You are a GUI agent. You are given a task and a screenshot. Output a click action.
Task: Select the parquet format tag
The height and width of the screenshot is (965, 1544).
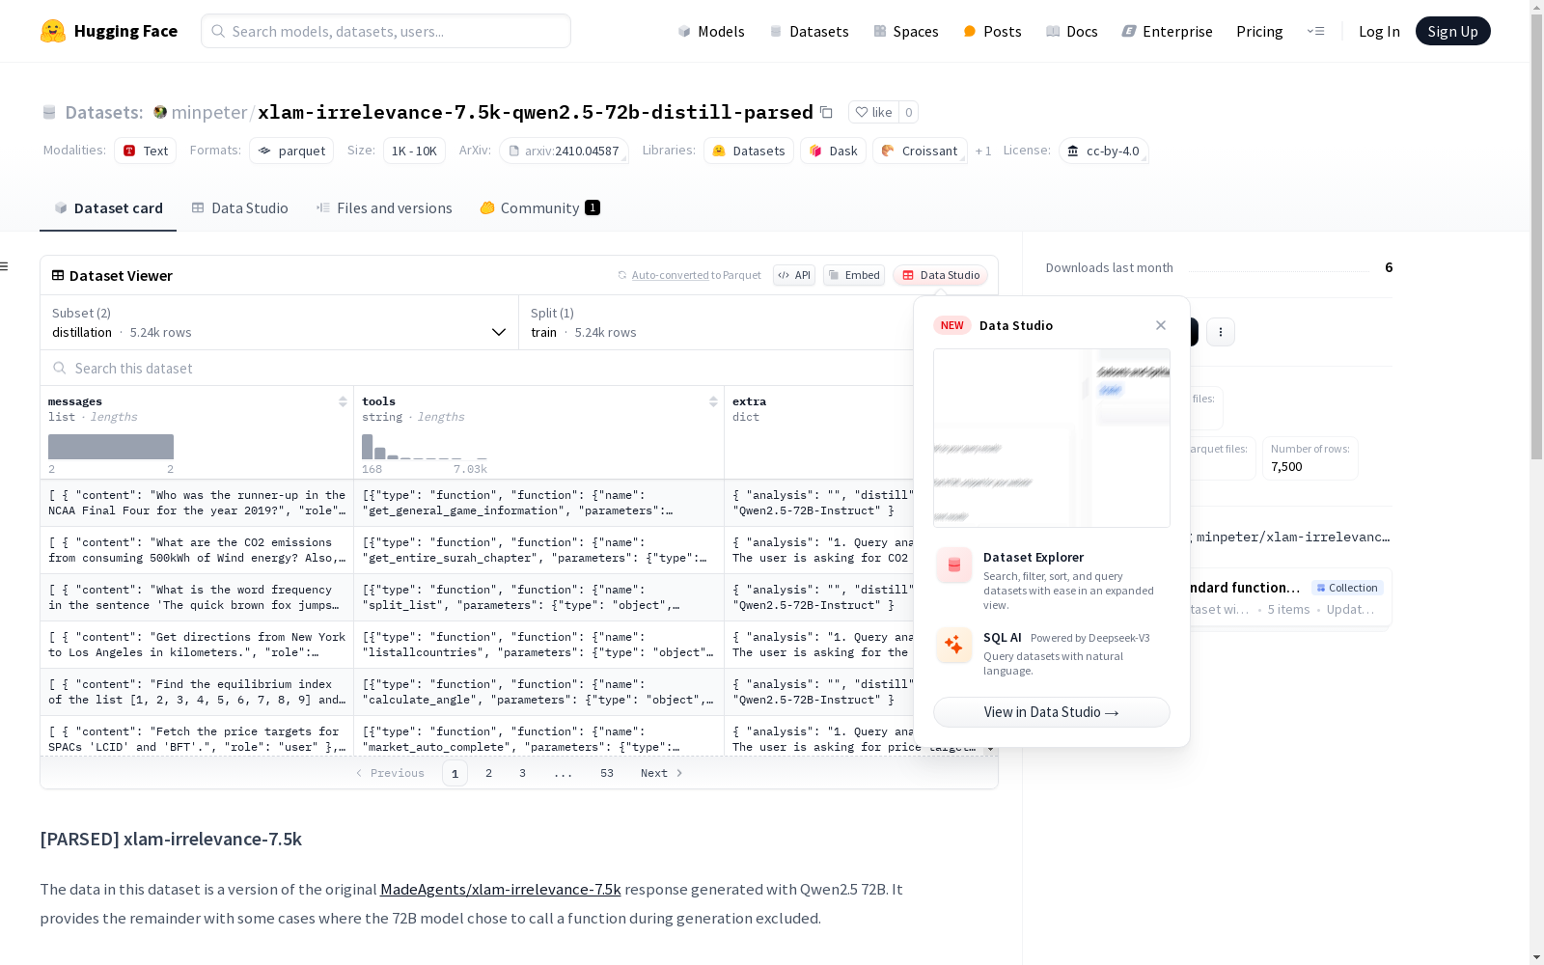point(291,151)
